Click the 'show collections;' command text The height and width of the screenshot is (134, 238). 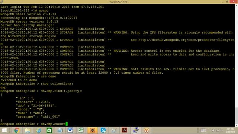(x=57, y=84)
